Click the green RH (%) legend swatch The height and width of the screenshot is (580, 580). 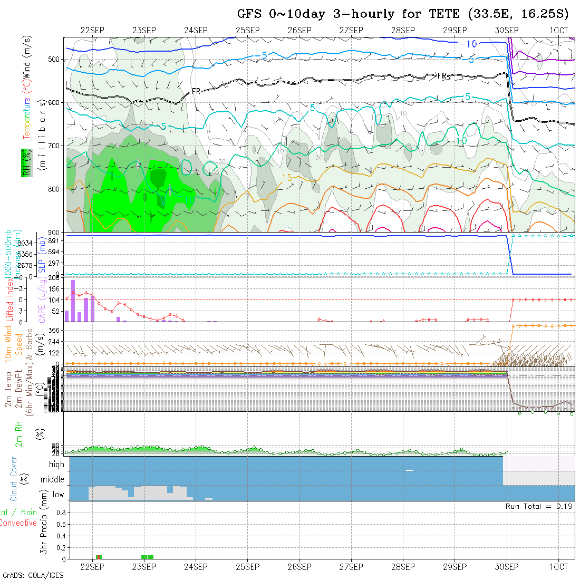(x=25, y=162)
